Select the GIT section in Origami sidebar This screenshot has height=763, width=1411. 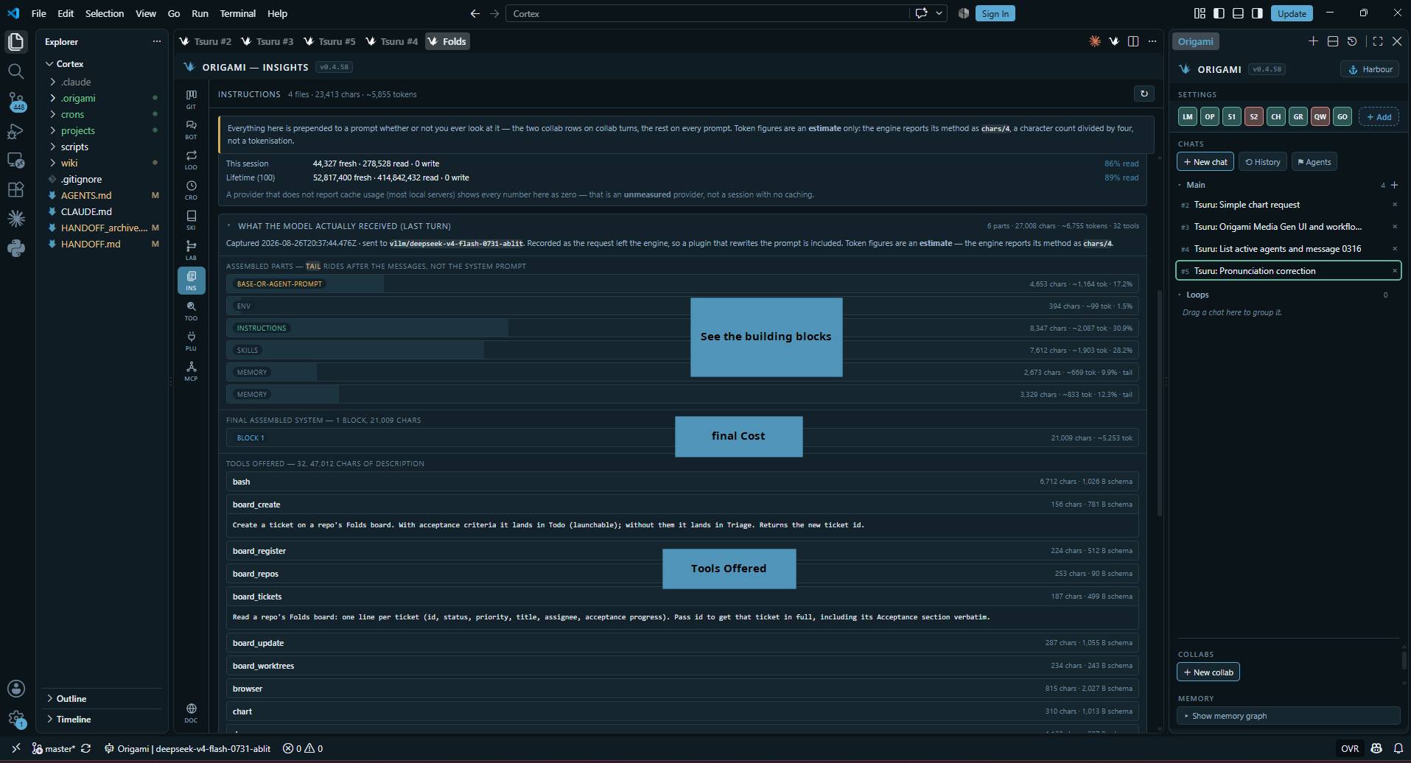[x=191, y=99]
